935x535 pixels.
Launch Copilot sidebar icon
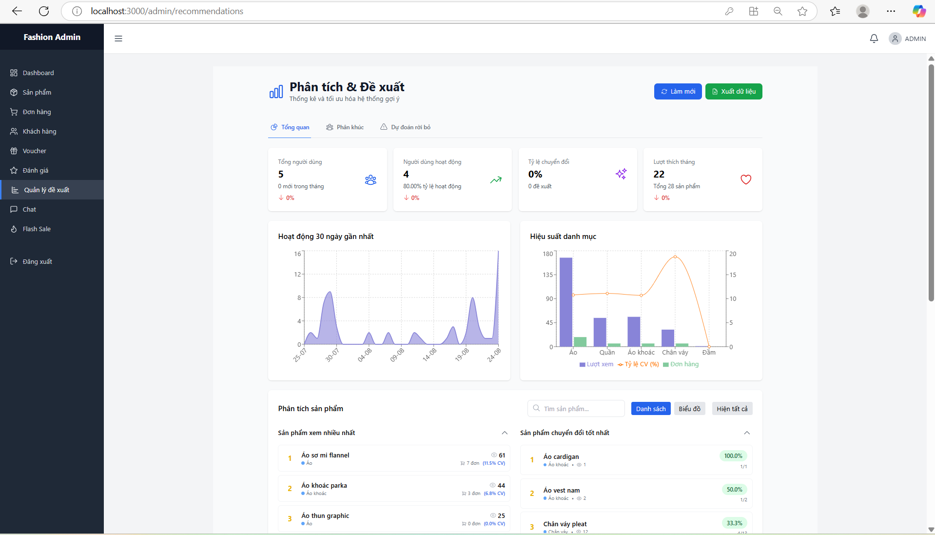919,11
